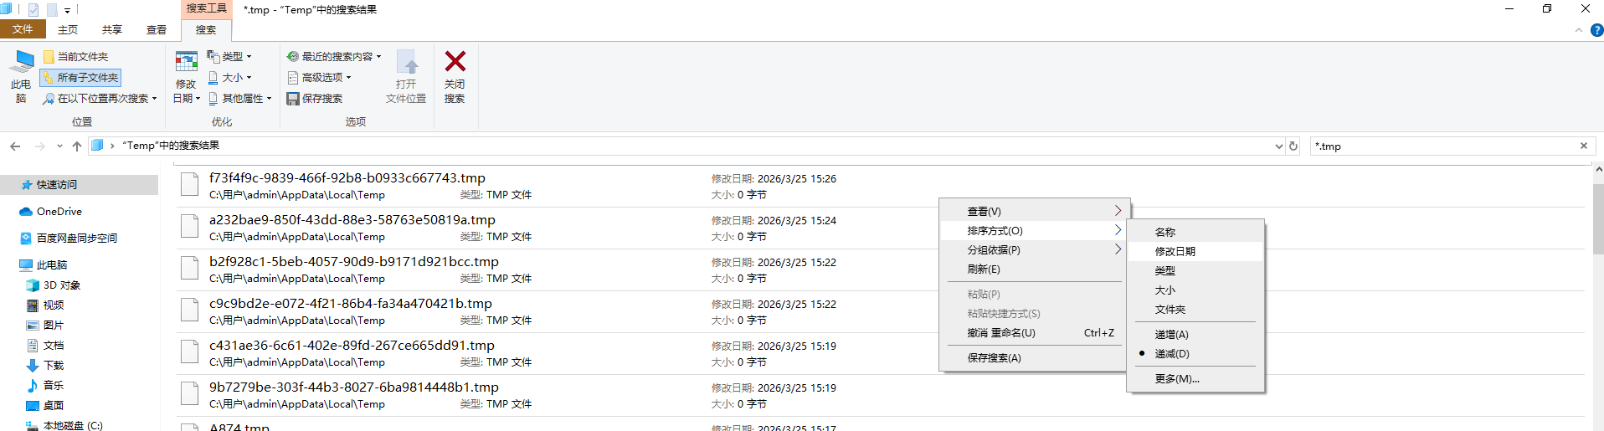1604x431 pixels.
Task: Click the 此电脑 search location icon
Action: [x=22, y=62]
